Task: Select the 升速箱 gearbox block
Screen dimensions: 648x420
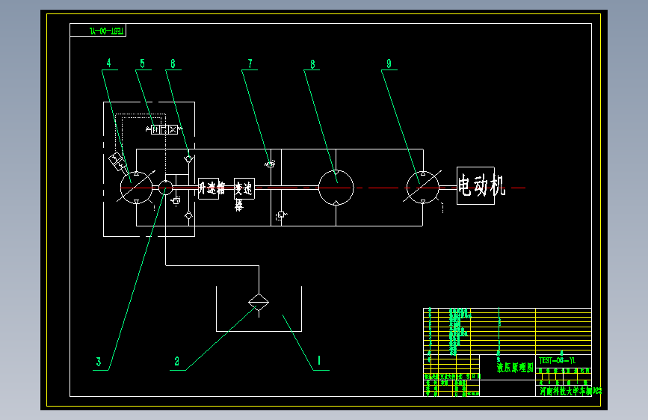Action: coord(209,188)
